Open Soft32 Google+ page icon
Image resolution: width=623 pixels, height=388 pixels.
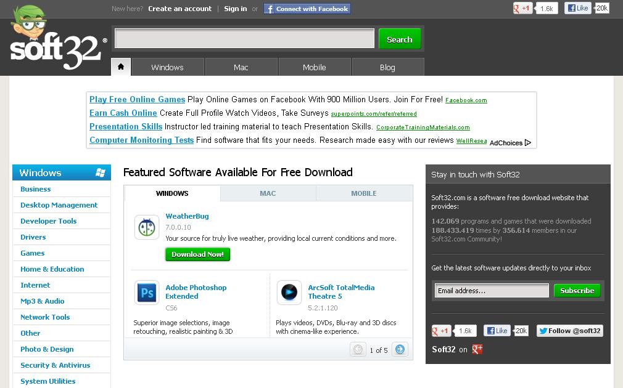tap(477, 349)
